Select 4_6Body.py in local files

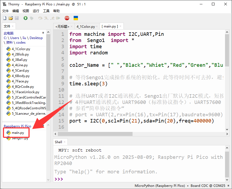pos(18,76)
